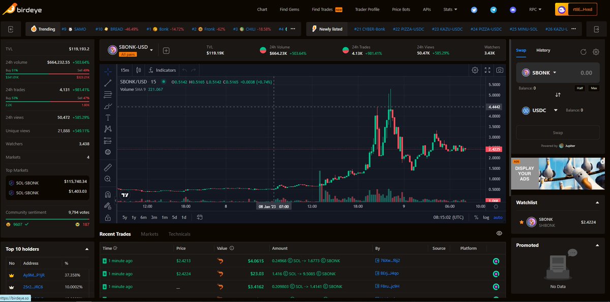Toggle log scale on chart
Image resolution: width=610 pixels, height=302 pixels.
coord(486,217)
